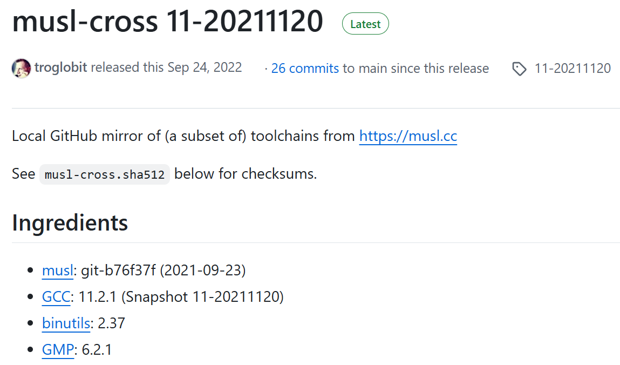
Task: Follow the musl ingredient link
Action: 57,271
